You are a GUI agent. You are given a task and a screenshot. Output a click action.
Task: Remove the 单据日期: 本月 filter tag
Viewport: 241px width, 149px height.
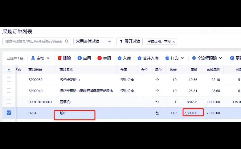click(174, 42)
